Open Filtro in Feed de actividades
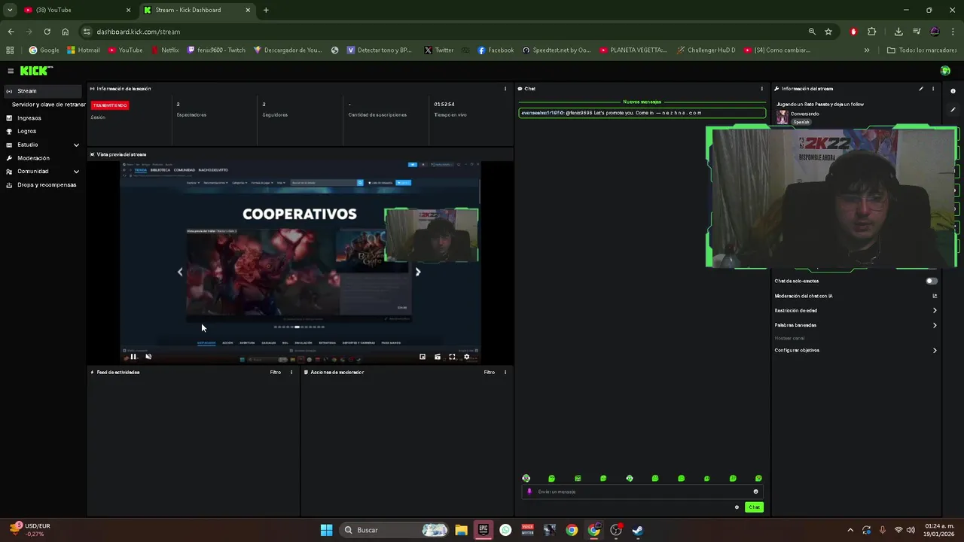964x542 pixels. tap(276, 373)
